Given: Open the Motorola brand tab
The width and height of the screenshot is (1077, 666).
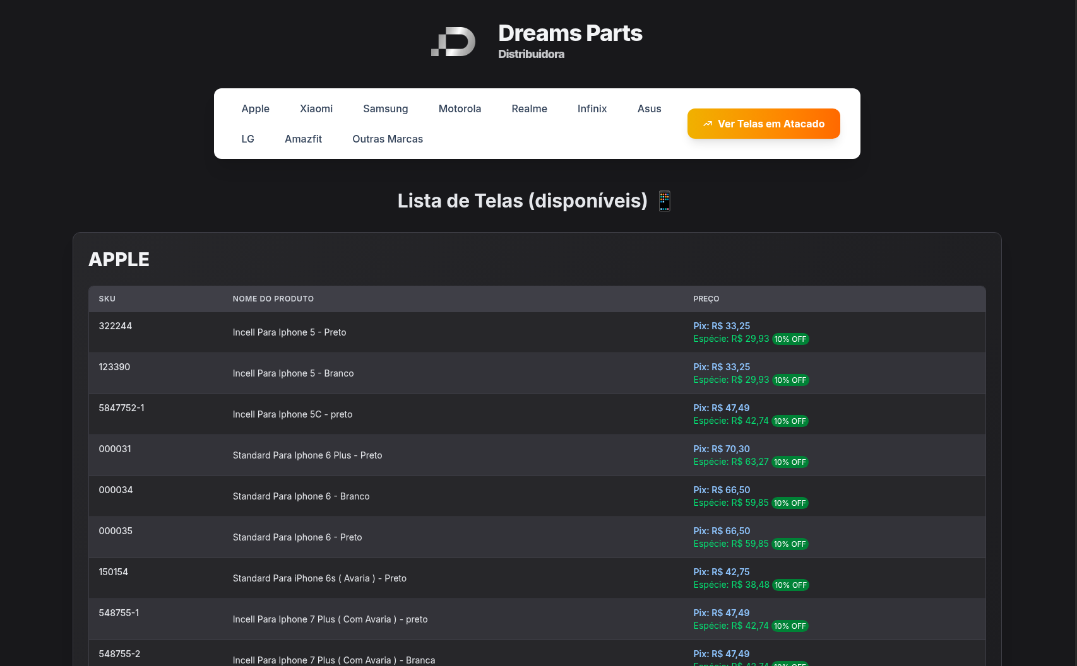Looking at the screenshot, I should (x=460, y=108).
